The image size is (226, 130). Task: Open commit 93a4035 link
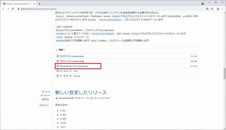point(116,16)
